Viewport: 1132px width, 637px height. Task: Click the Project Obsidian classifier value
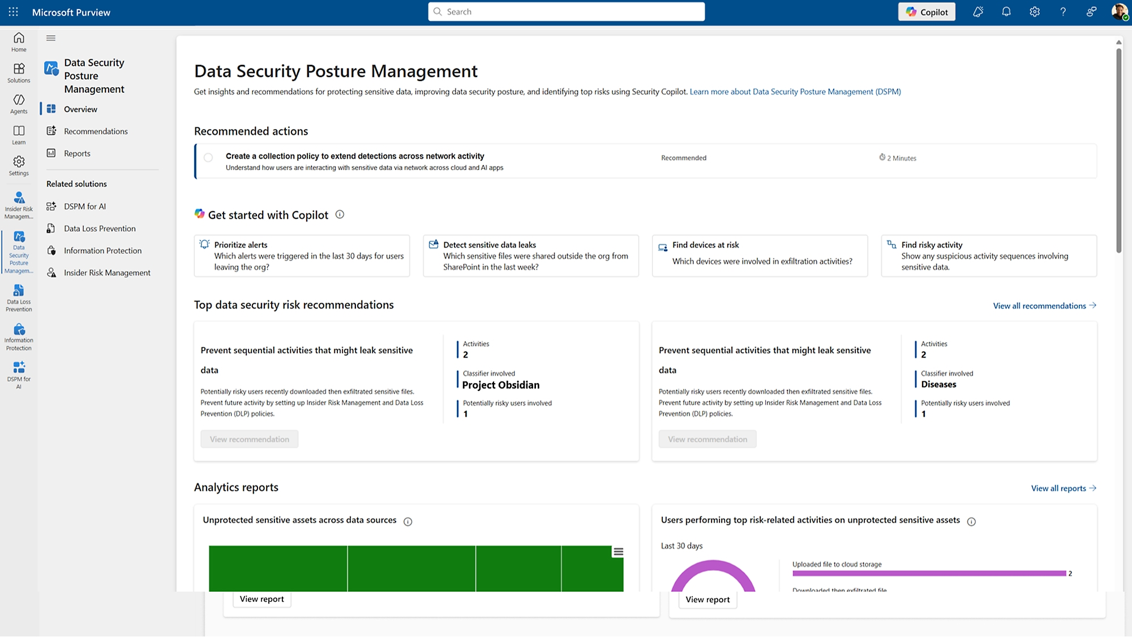(500, 385)
